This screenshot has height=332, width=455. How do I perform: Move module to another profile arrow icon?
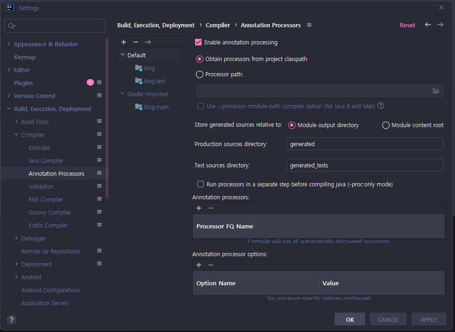pos(148,42)
